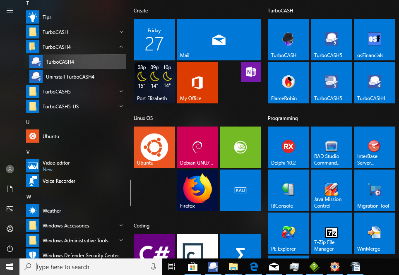
Task: Open the user account menu
Action: click(x=10, y=169)
